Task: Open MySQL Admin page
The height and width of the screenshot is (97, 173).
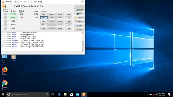Action: coord(52,18)
